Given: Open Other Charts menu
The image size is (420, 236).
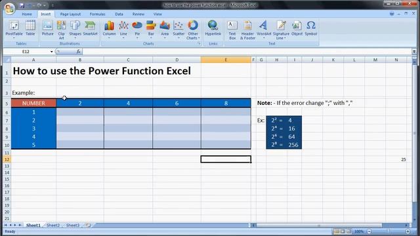Looking at the screenshot, I should click(x=193, y=30).
